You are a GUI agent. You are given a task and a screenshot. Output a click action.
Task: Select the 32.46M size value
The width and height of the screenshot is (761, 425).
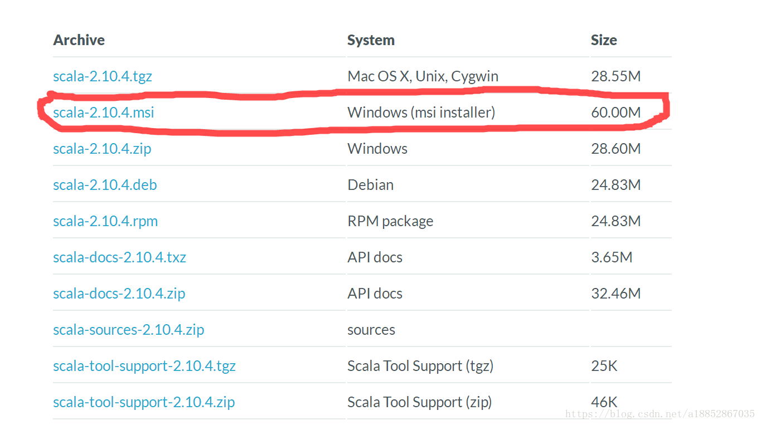click(616, 294)
